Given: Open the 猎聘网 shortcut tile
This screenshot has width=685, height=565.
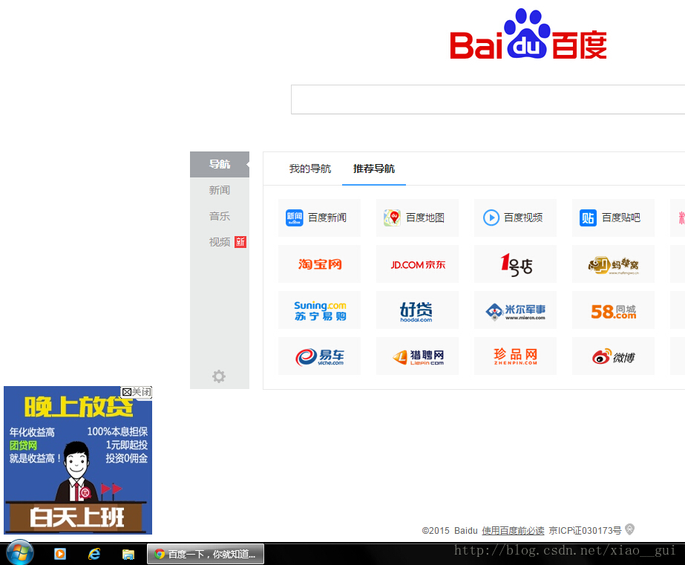Looking at the screenshot, I should (x=417, y=356).
